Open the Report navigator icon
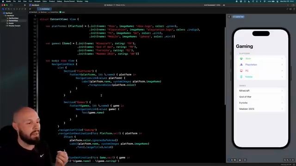Image resolution: width=296 pixels, height=166 pixels. (x=25, y=9)
